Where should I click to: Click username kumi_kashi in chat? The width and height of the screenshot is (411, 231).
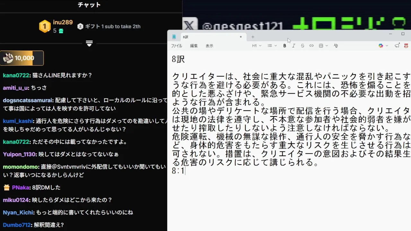[18, 121]
